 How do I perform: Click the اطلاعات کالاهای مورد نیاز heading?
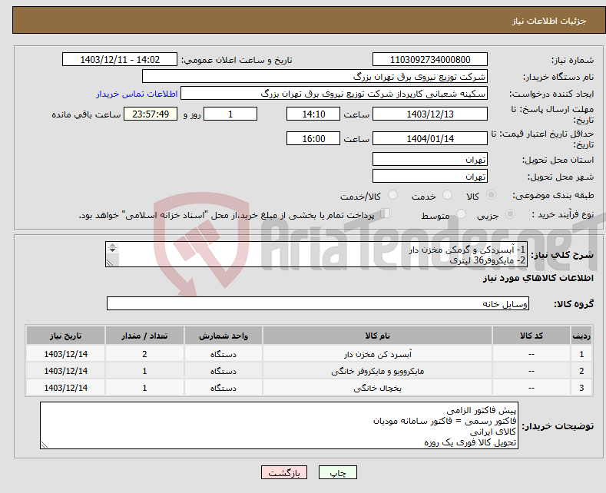[x=538, y=278]
